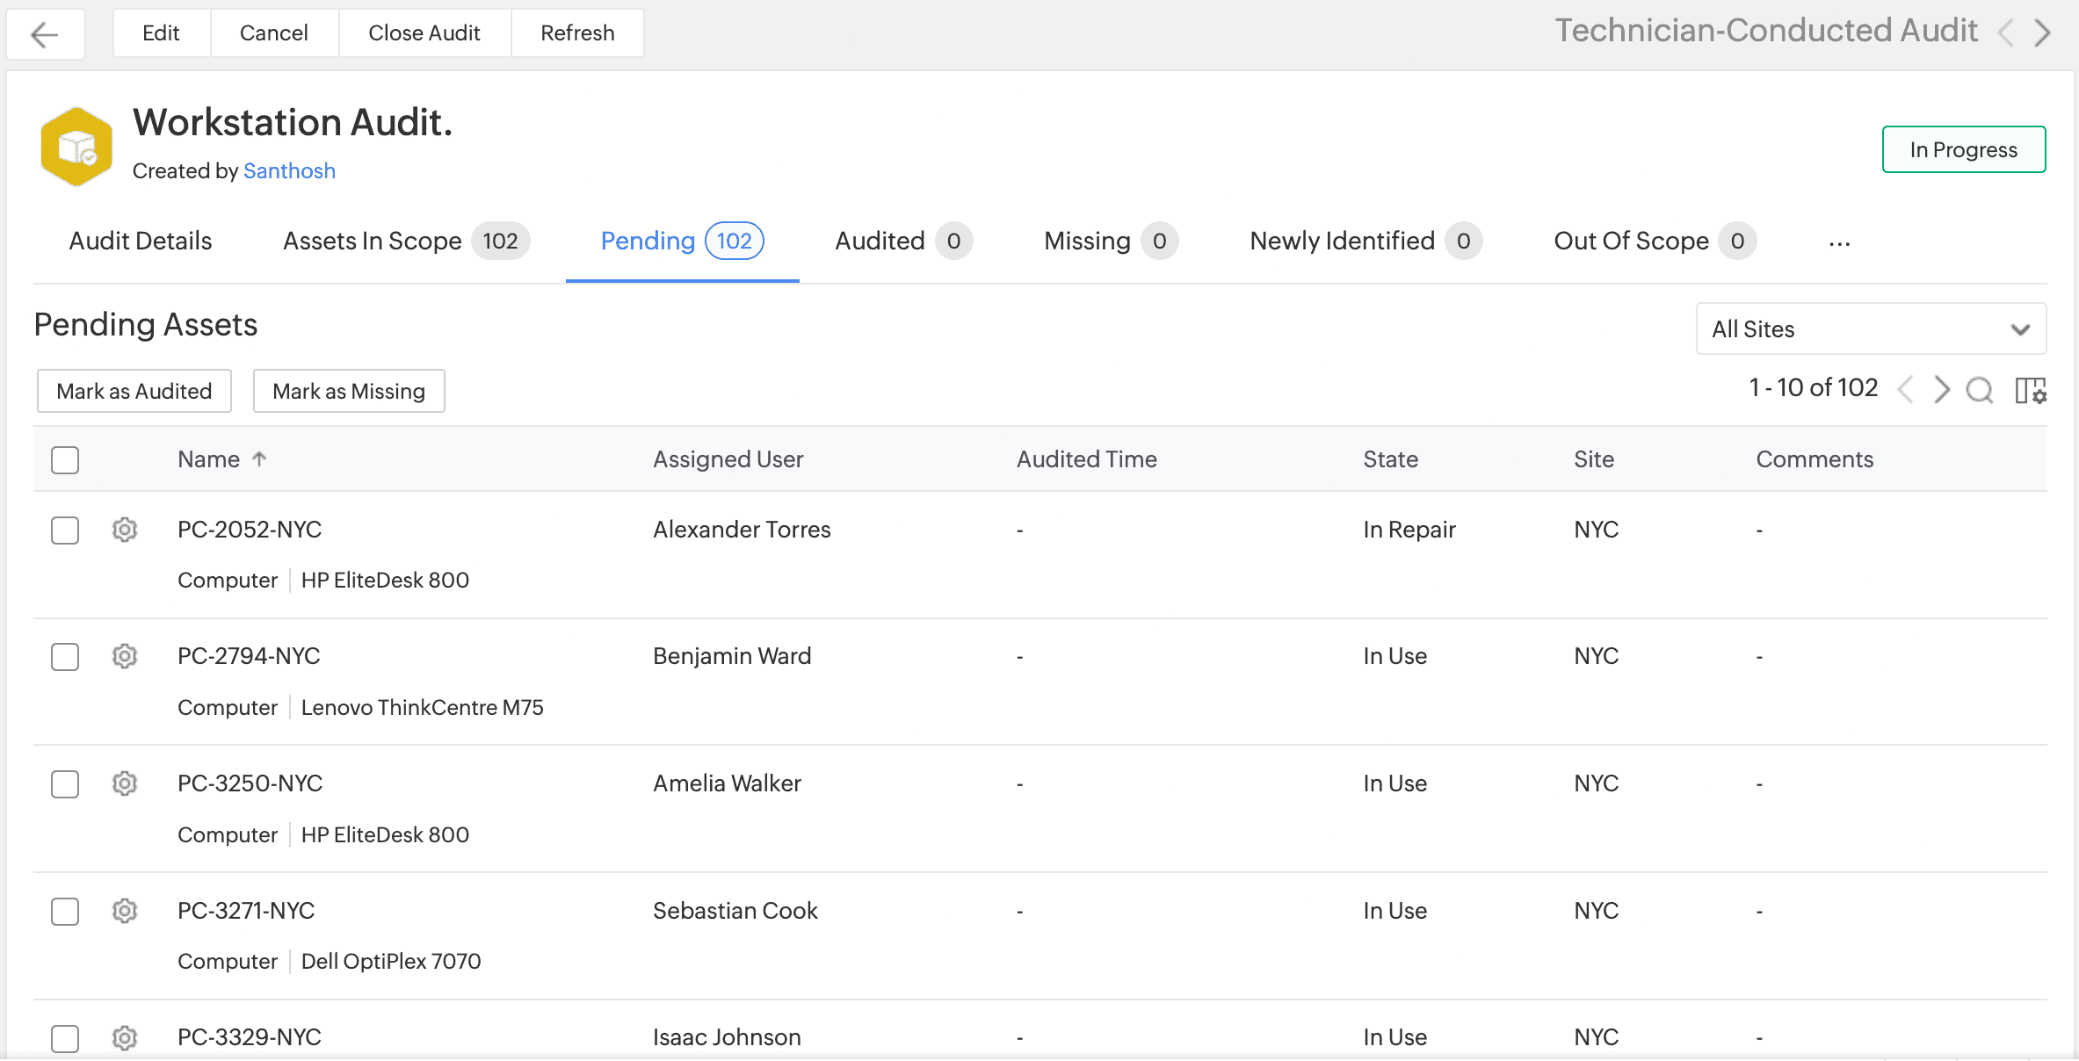Select the PC-2052-NYC row checkbox
Screen dimensions: 2079x1061
[65, 530]
